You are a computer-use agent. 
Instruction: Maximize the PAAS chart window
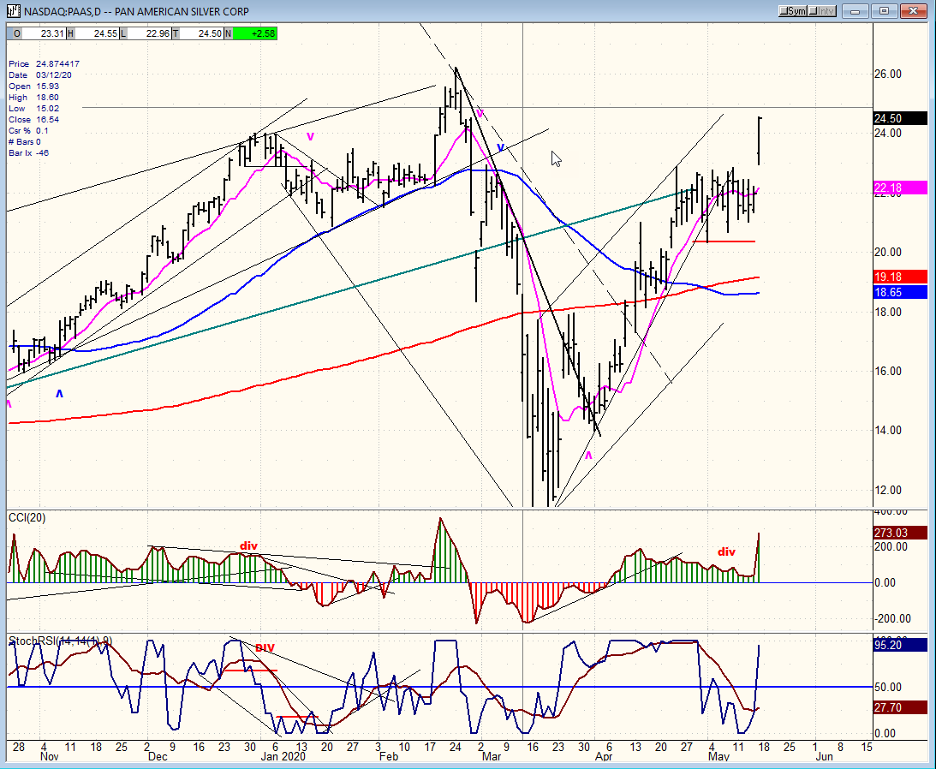(x=885, y=11)
